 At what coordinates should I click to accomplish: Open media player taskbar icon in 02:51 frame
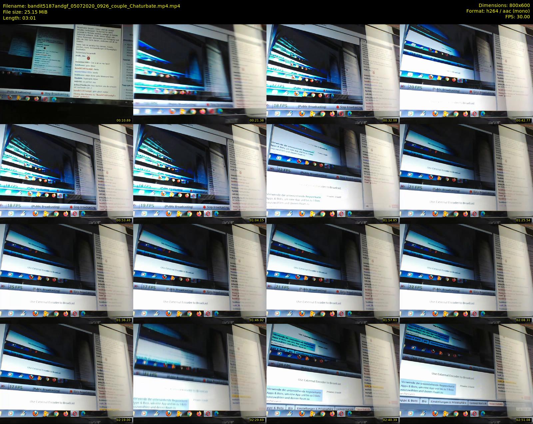click(410, 413)
